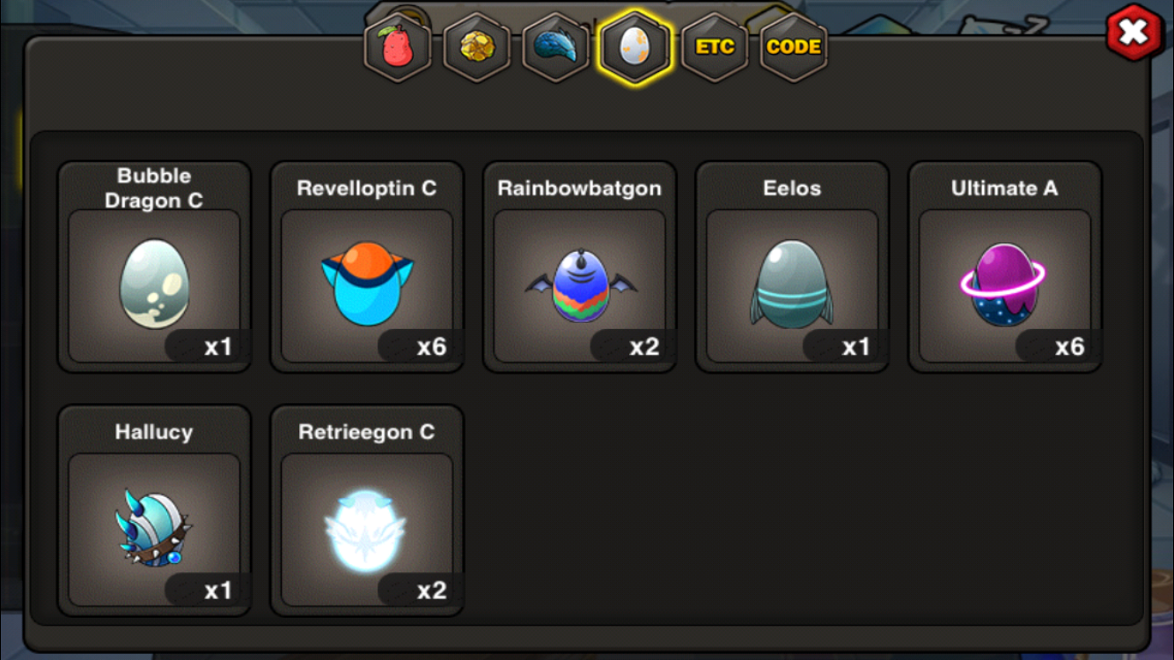Open the blue dragon wing tab

(x=556, y=47)
